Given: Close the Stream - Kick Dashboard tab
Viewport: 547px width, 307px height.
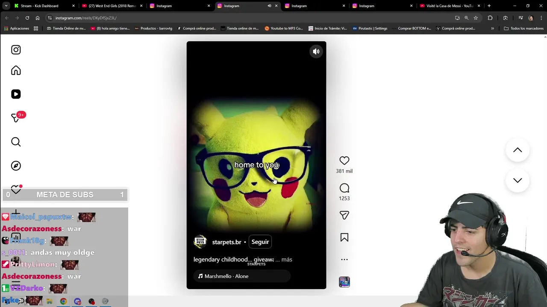Looking at the screenshot, I should tap(74, 6).
